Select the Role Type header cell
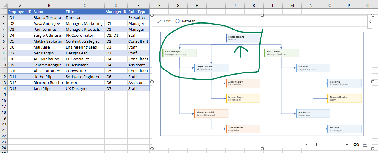The width and height of the screenshot is (378, 153). pos(138,12)
